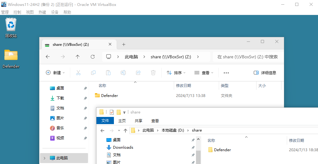The image size is (318, 164).
Task: Open the 文件 ribbon tab
Action: click(x=105, y=121)
